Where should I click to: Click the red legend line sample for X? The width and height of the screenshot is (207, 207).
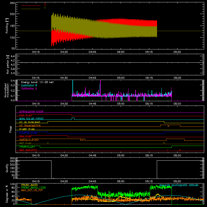coord(31,5)
